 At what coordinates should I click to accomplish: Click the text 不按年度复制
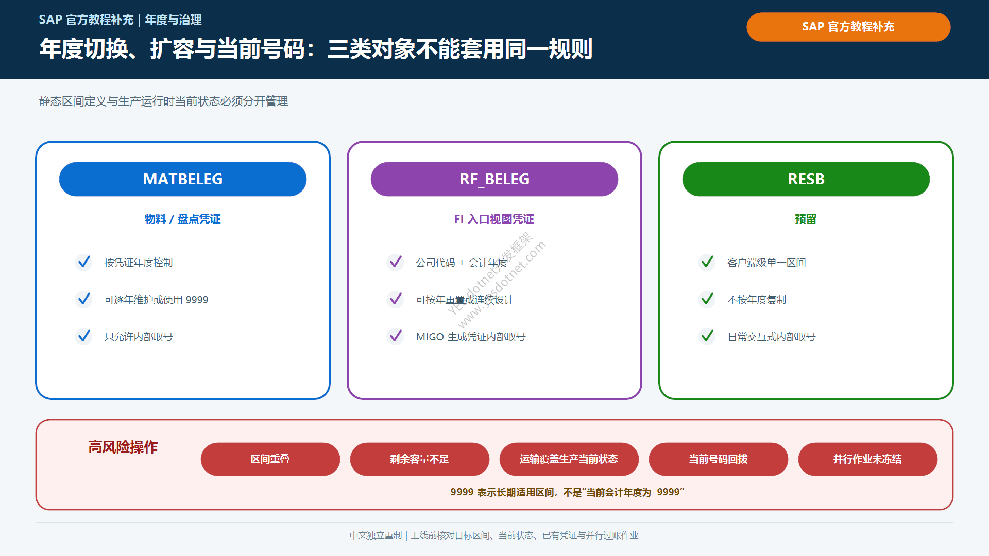757,300
